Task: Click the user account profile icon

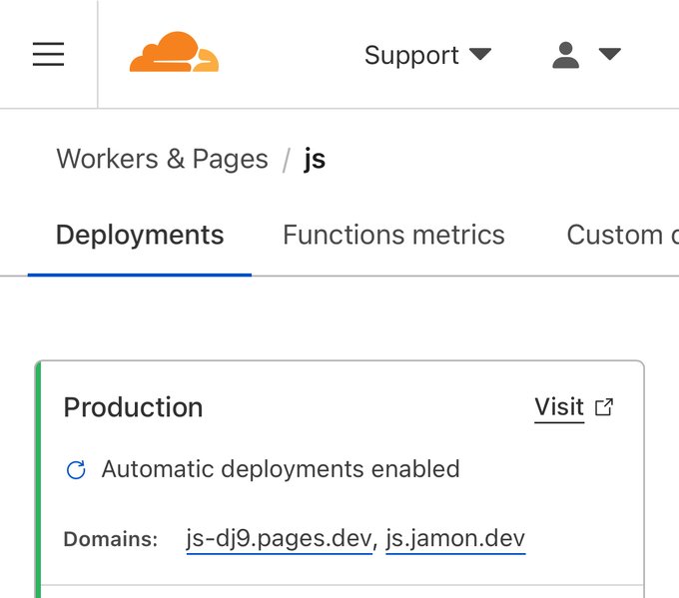Action: pos(566,54)
